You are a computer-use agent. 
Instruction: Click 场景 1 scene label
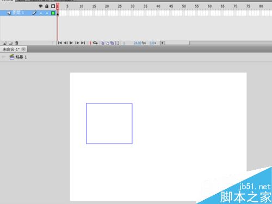[21, 57]
